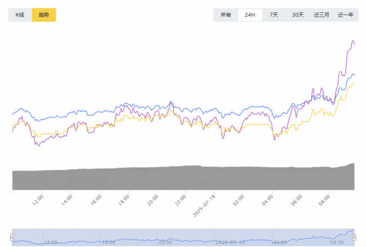The image size is (366, 247).
Task: Switch to the K线 chart view
Action: (20, 15)
